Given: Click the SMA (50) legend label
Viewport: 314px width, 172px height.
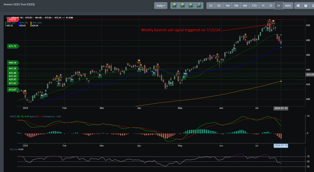Looking at the screenshot, I should [23, 23].
